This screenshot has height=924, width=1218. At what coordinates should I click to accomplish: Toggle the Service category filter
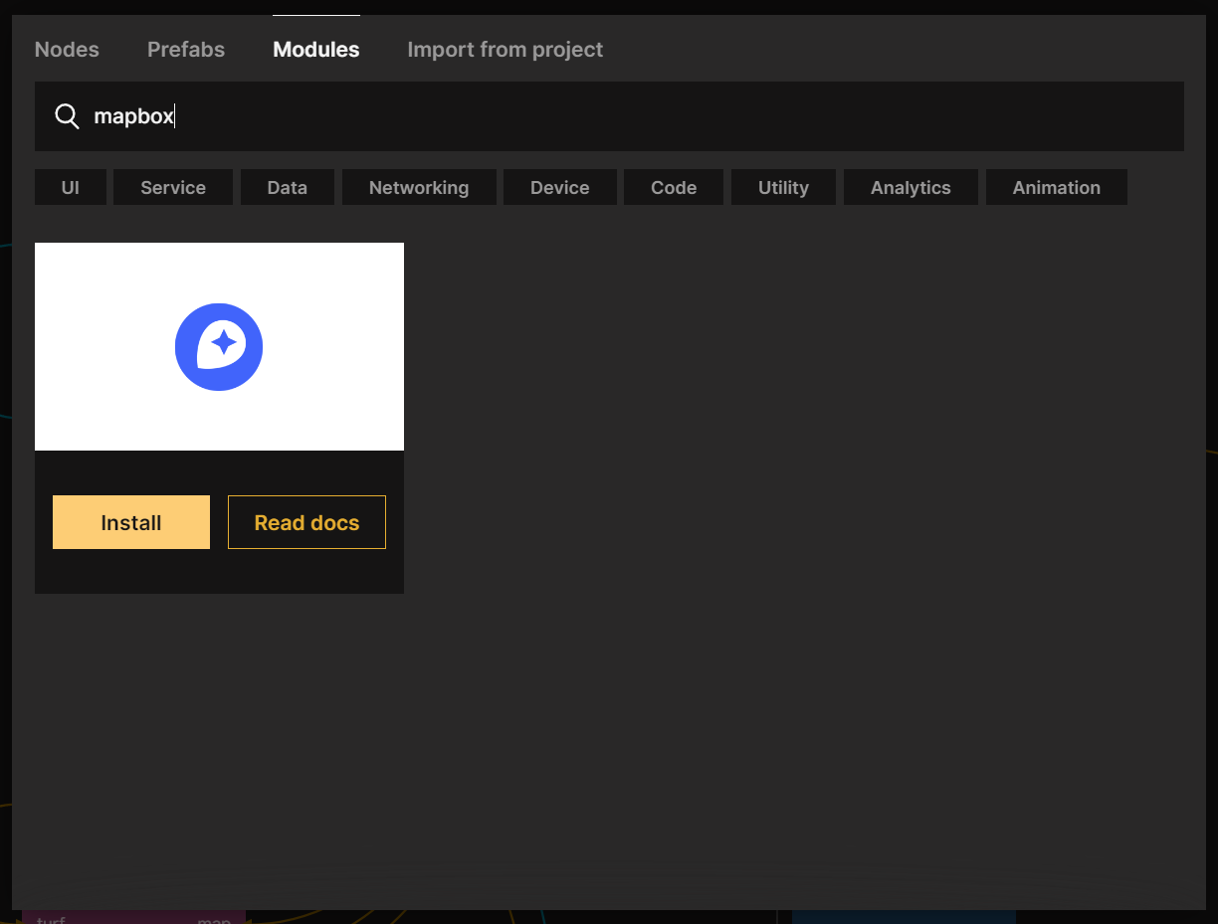[173, 188]
